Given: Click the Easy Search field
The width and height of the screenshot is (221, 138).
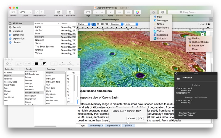Looking at the screenshot, I should (x=189, y=12).
